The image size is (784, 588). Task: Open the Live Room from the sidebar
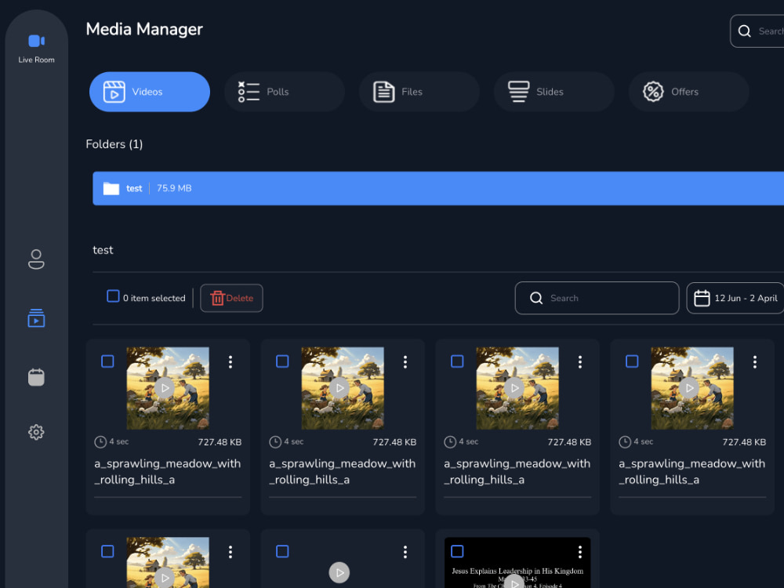click(x=37, y=49)
